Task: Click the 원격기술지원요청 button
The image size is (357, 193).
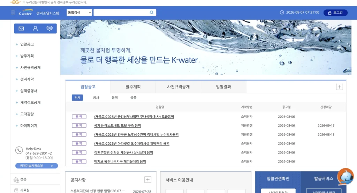Action: point(36,166)
